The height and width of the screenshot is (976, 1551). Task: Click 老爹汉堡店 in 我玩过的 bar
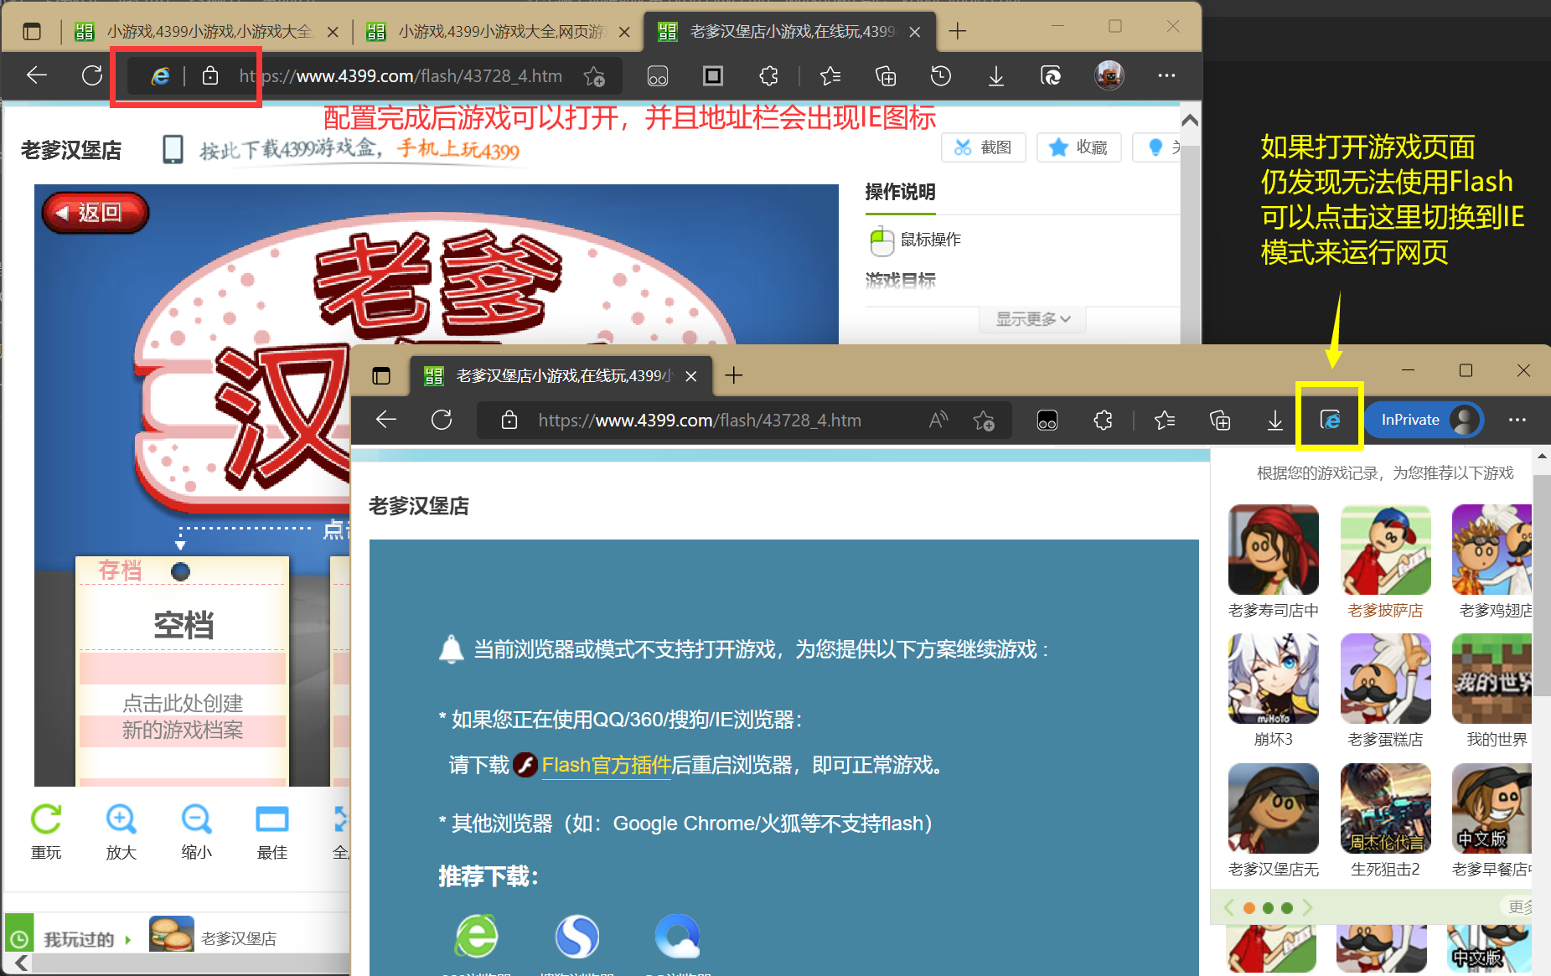[214, 937]
